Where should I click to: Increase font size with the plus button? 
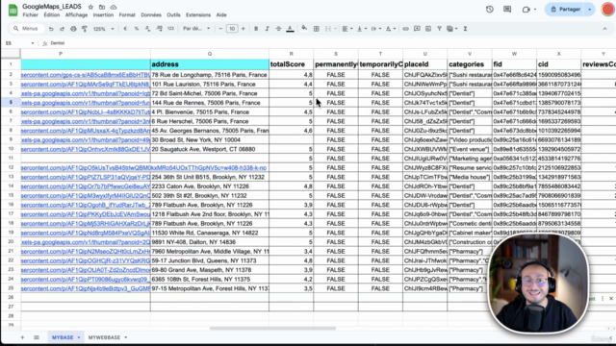(x=244, y=29)
